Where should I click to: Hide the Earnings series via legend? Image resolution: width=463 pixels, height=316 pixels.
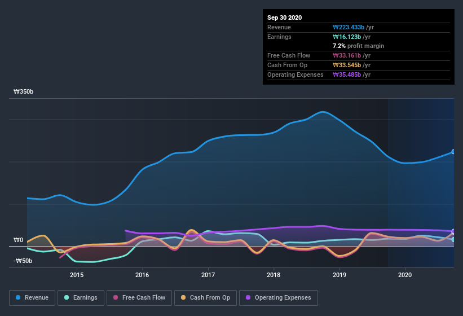tap(81, 297)
